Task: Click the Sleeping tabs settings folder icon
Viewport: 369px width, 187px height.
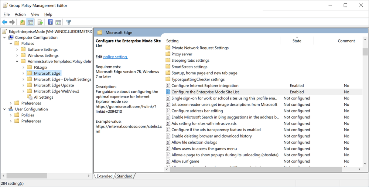Action: click(x=168, y=60)
